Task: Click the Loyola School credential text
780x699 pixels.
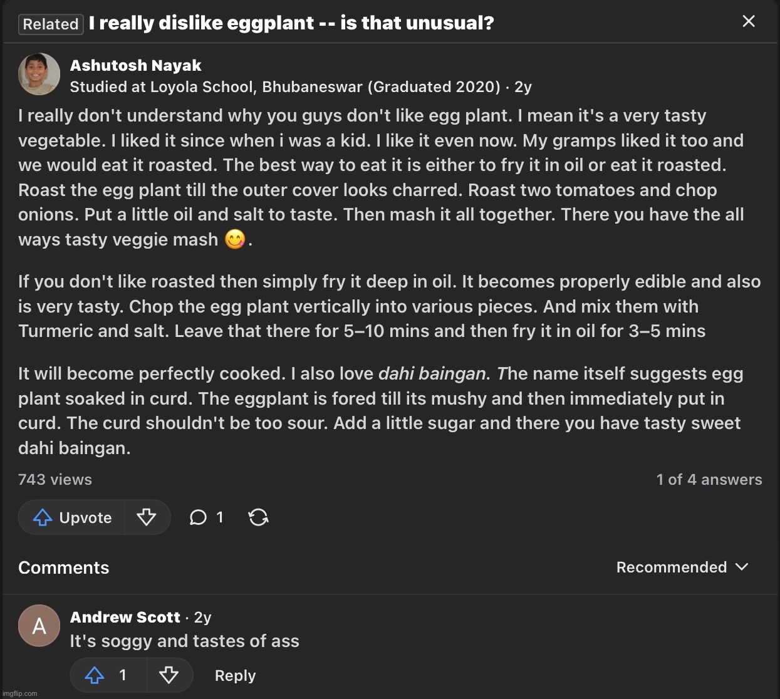Action: [x=284, y=87]
